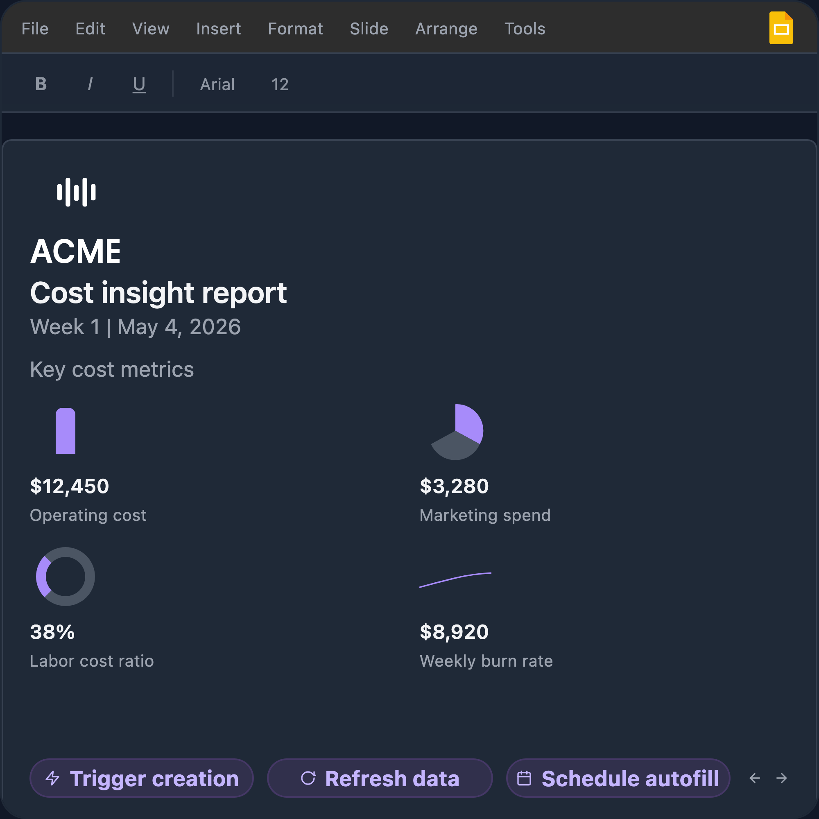Toggle underline formatting

click(139, 84)
